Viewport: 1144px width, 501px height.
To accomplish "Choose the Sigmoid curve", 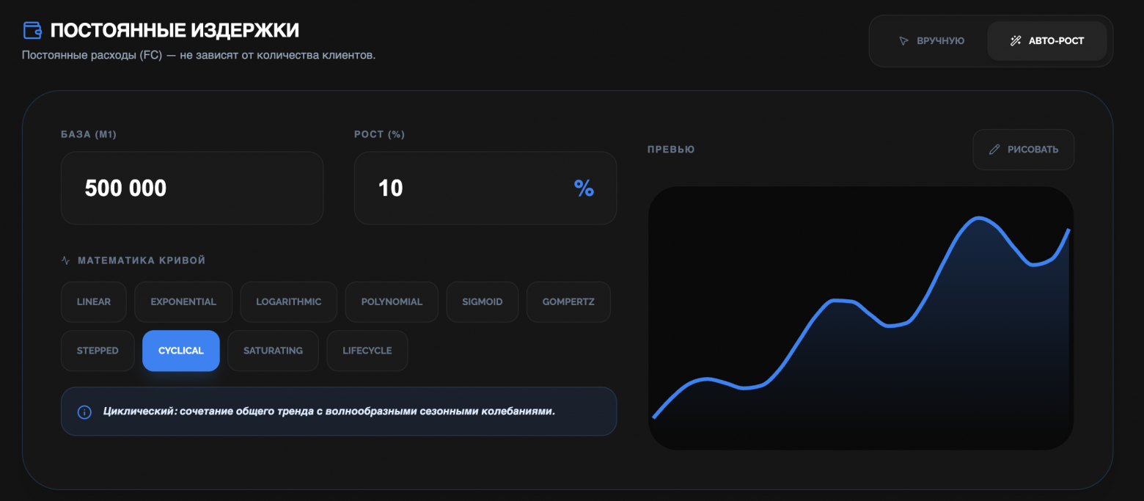I will 482,301.
